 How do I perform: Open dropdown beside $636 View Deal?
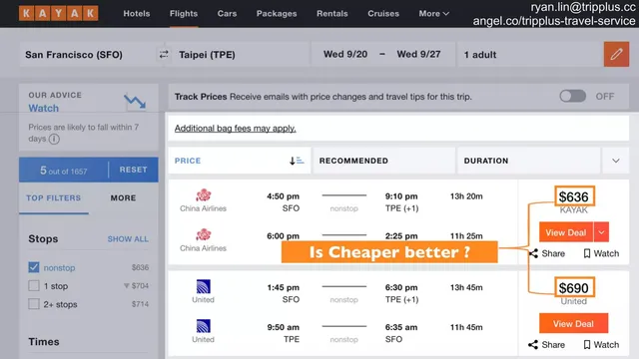[601, 232]
